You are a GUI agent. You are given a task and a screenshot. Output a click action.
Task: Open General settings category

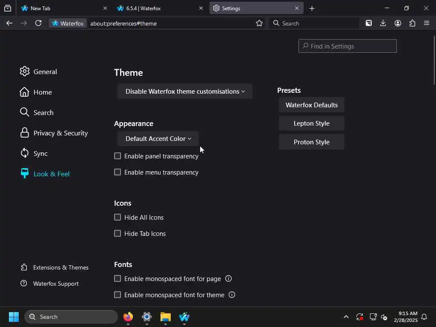click(38, 72)
